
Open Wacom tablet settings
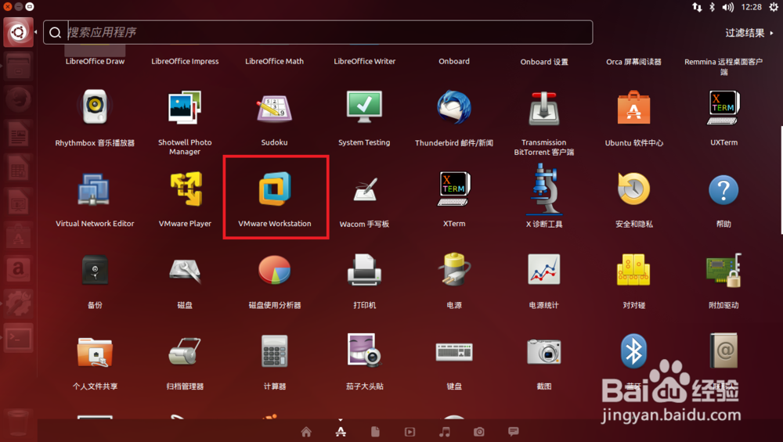click(x=365, y=189)
